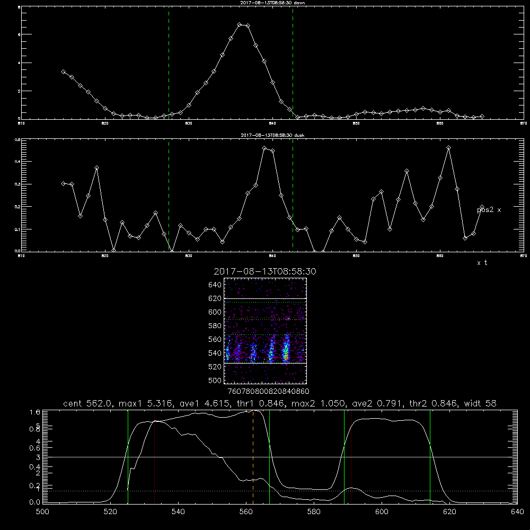Click the green vertical line near 567
This screenshot has width=530, height=530.
click(269, 456)
